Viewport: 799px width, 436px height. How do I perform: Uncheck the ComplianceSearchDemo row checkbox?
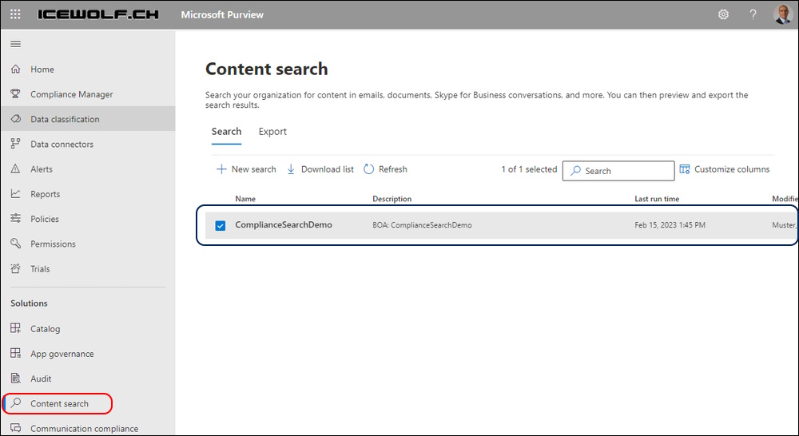pos(221,225)
